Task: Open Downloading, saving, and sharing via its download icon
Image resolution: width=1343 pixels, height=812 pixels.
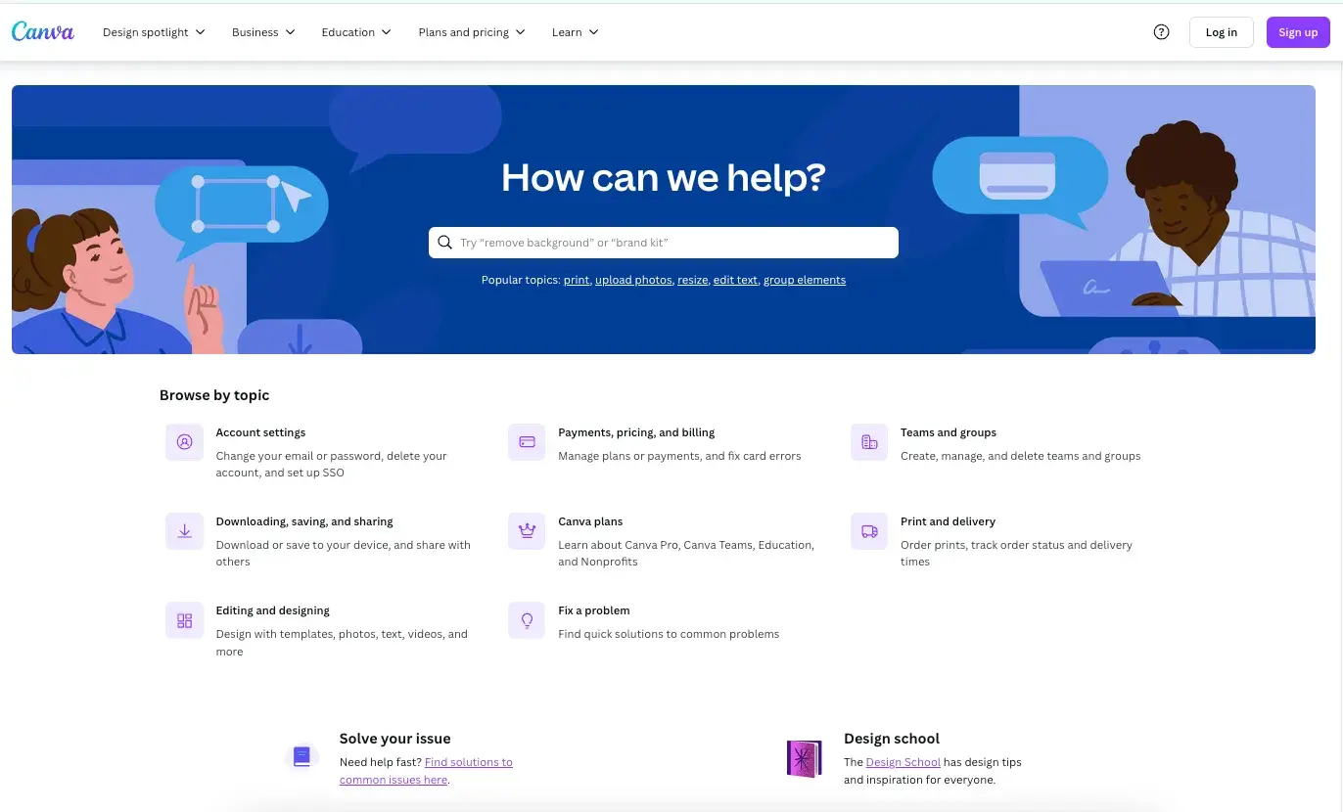Action: point(184,531)
